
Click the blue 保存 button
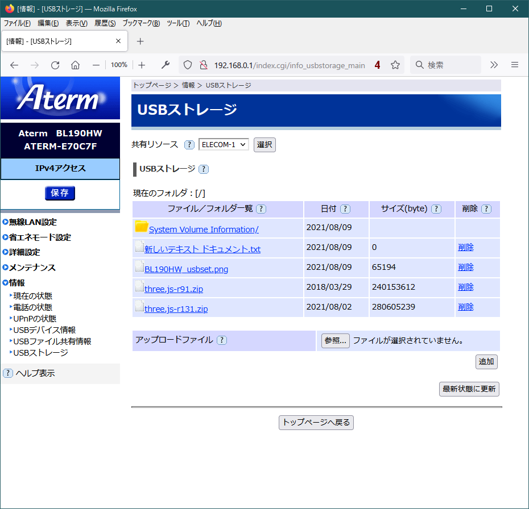point(60,193)
